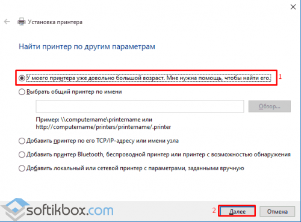Click the back arrow icon

coord(7,22)
